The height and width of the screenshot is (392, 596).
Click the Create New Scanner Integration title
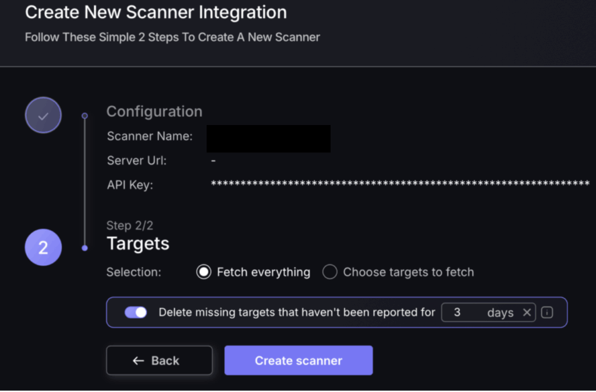pyautogui.click(x=156, y=12)
